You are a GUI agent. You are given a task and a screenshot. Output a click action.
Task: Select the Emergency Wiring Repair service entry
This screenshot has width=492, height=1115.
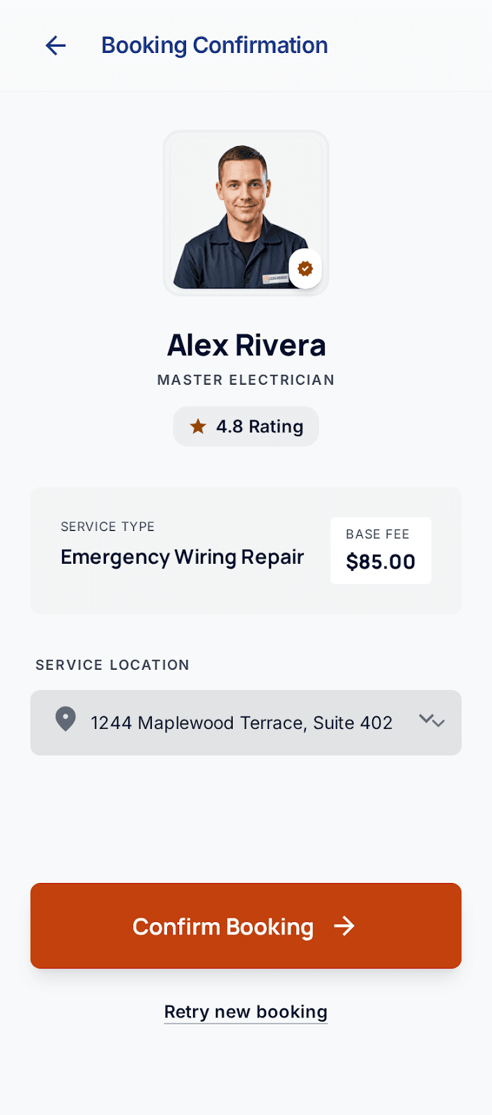(x=183, y=557)
